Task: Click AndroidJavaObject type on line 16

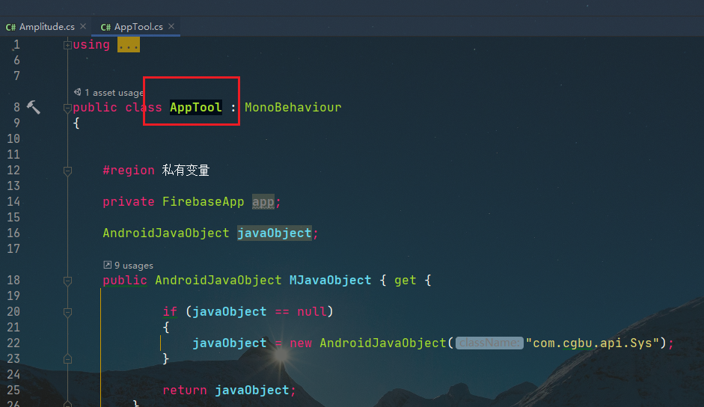Action: click(165, 233)
